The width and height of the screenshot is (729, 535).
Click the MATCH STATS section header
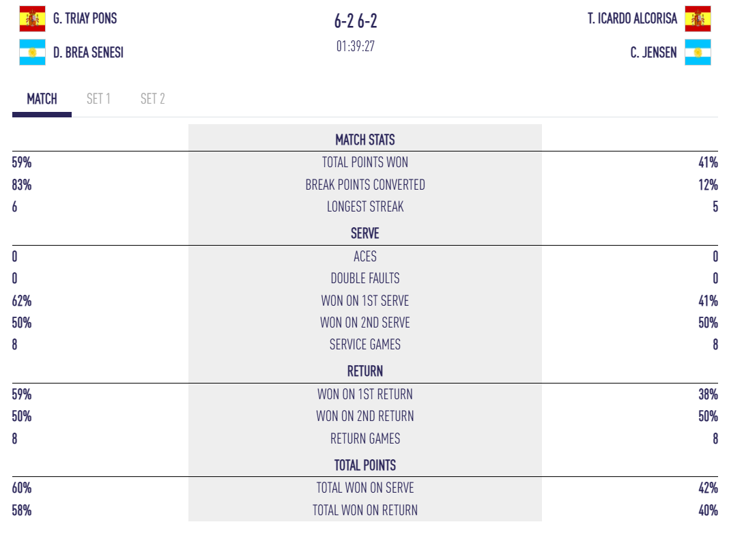click(365, 140)
